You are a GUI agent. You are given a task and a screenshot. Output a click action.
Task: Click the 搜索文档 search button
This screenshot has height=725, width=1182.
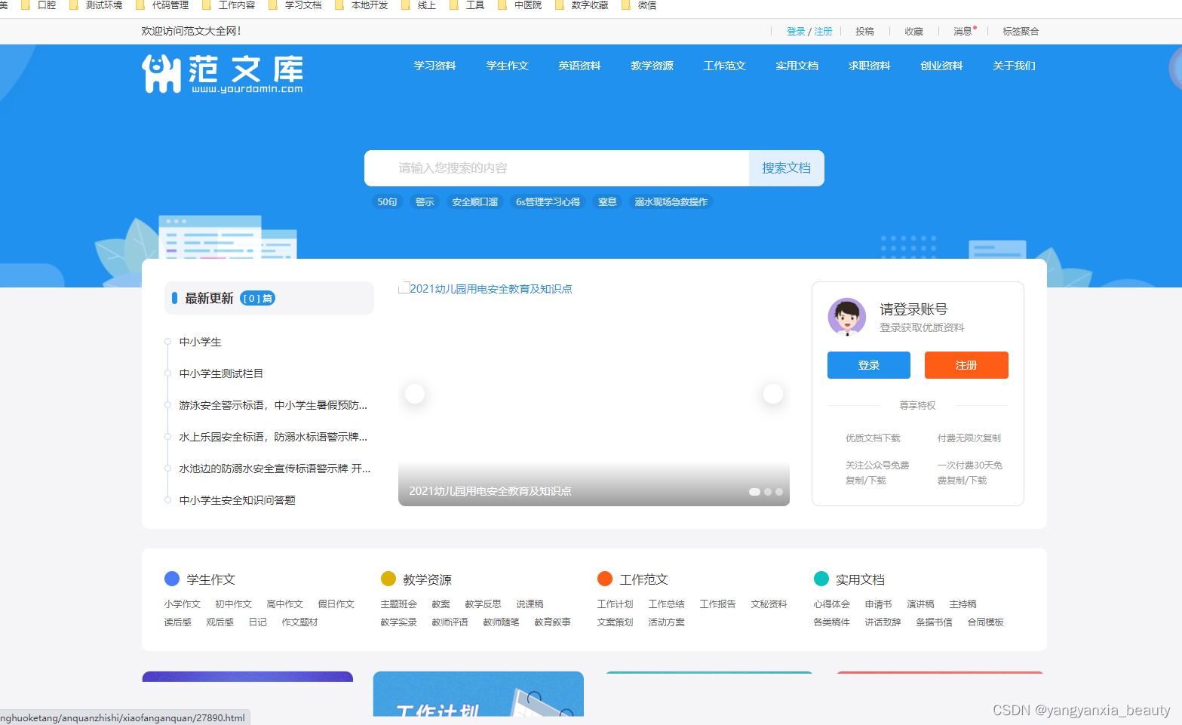click(x=786, y=168)
